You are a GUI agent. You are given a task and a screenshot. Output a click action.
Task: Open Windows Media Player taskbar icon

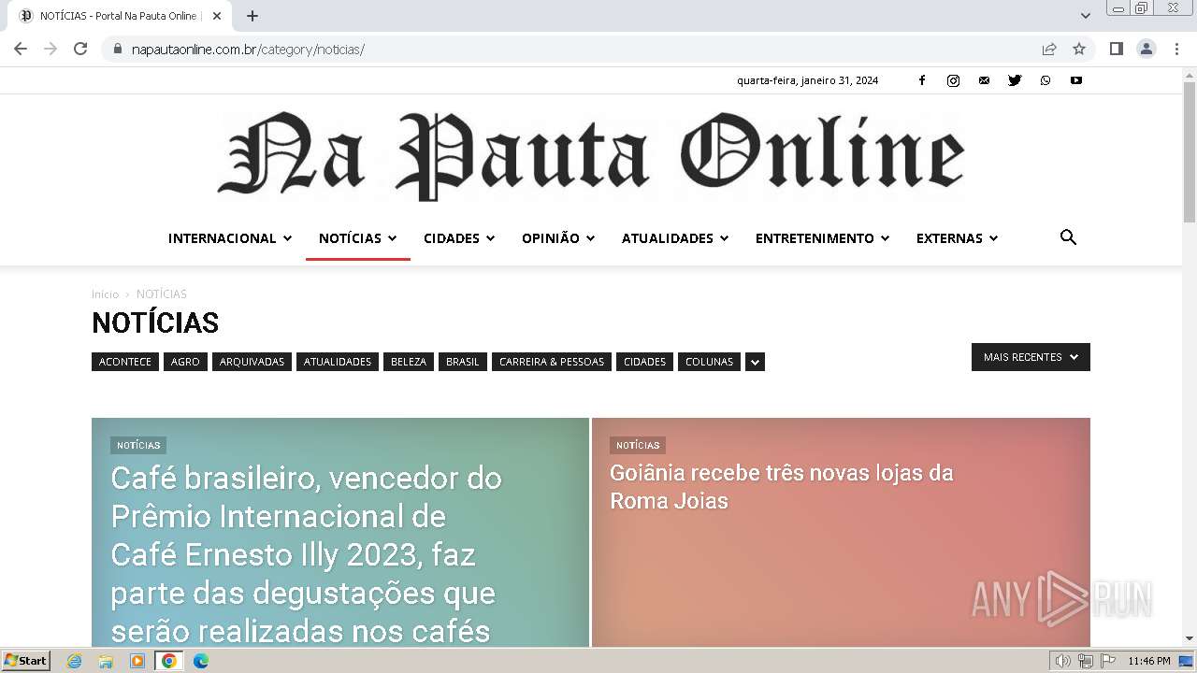click(137, 661)
